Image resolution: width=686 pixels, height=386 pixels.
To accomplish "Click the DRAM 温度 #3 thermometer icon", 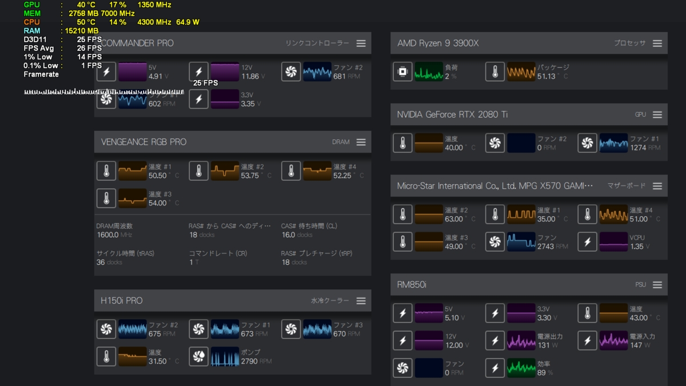I will (x=106, y=198).
